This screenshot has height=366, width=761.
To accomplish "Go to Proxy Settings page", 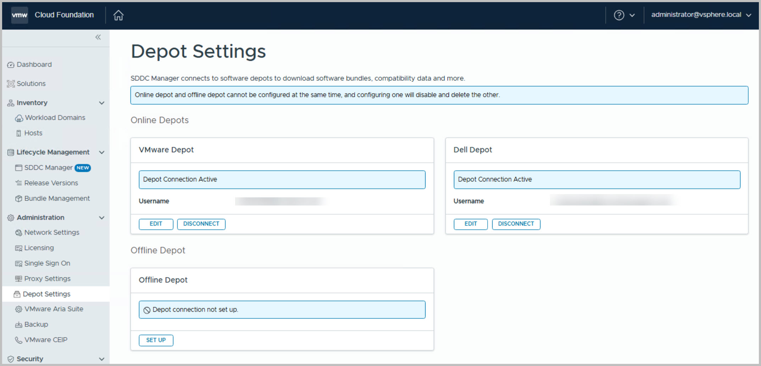I will point(47,279).
